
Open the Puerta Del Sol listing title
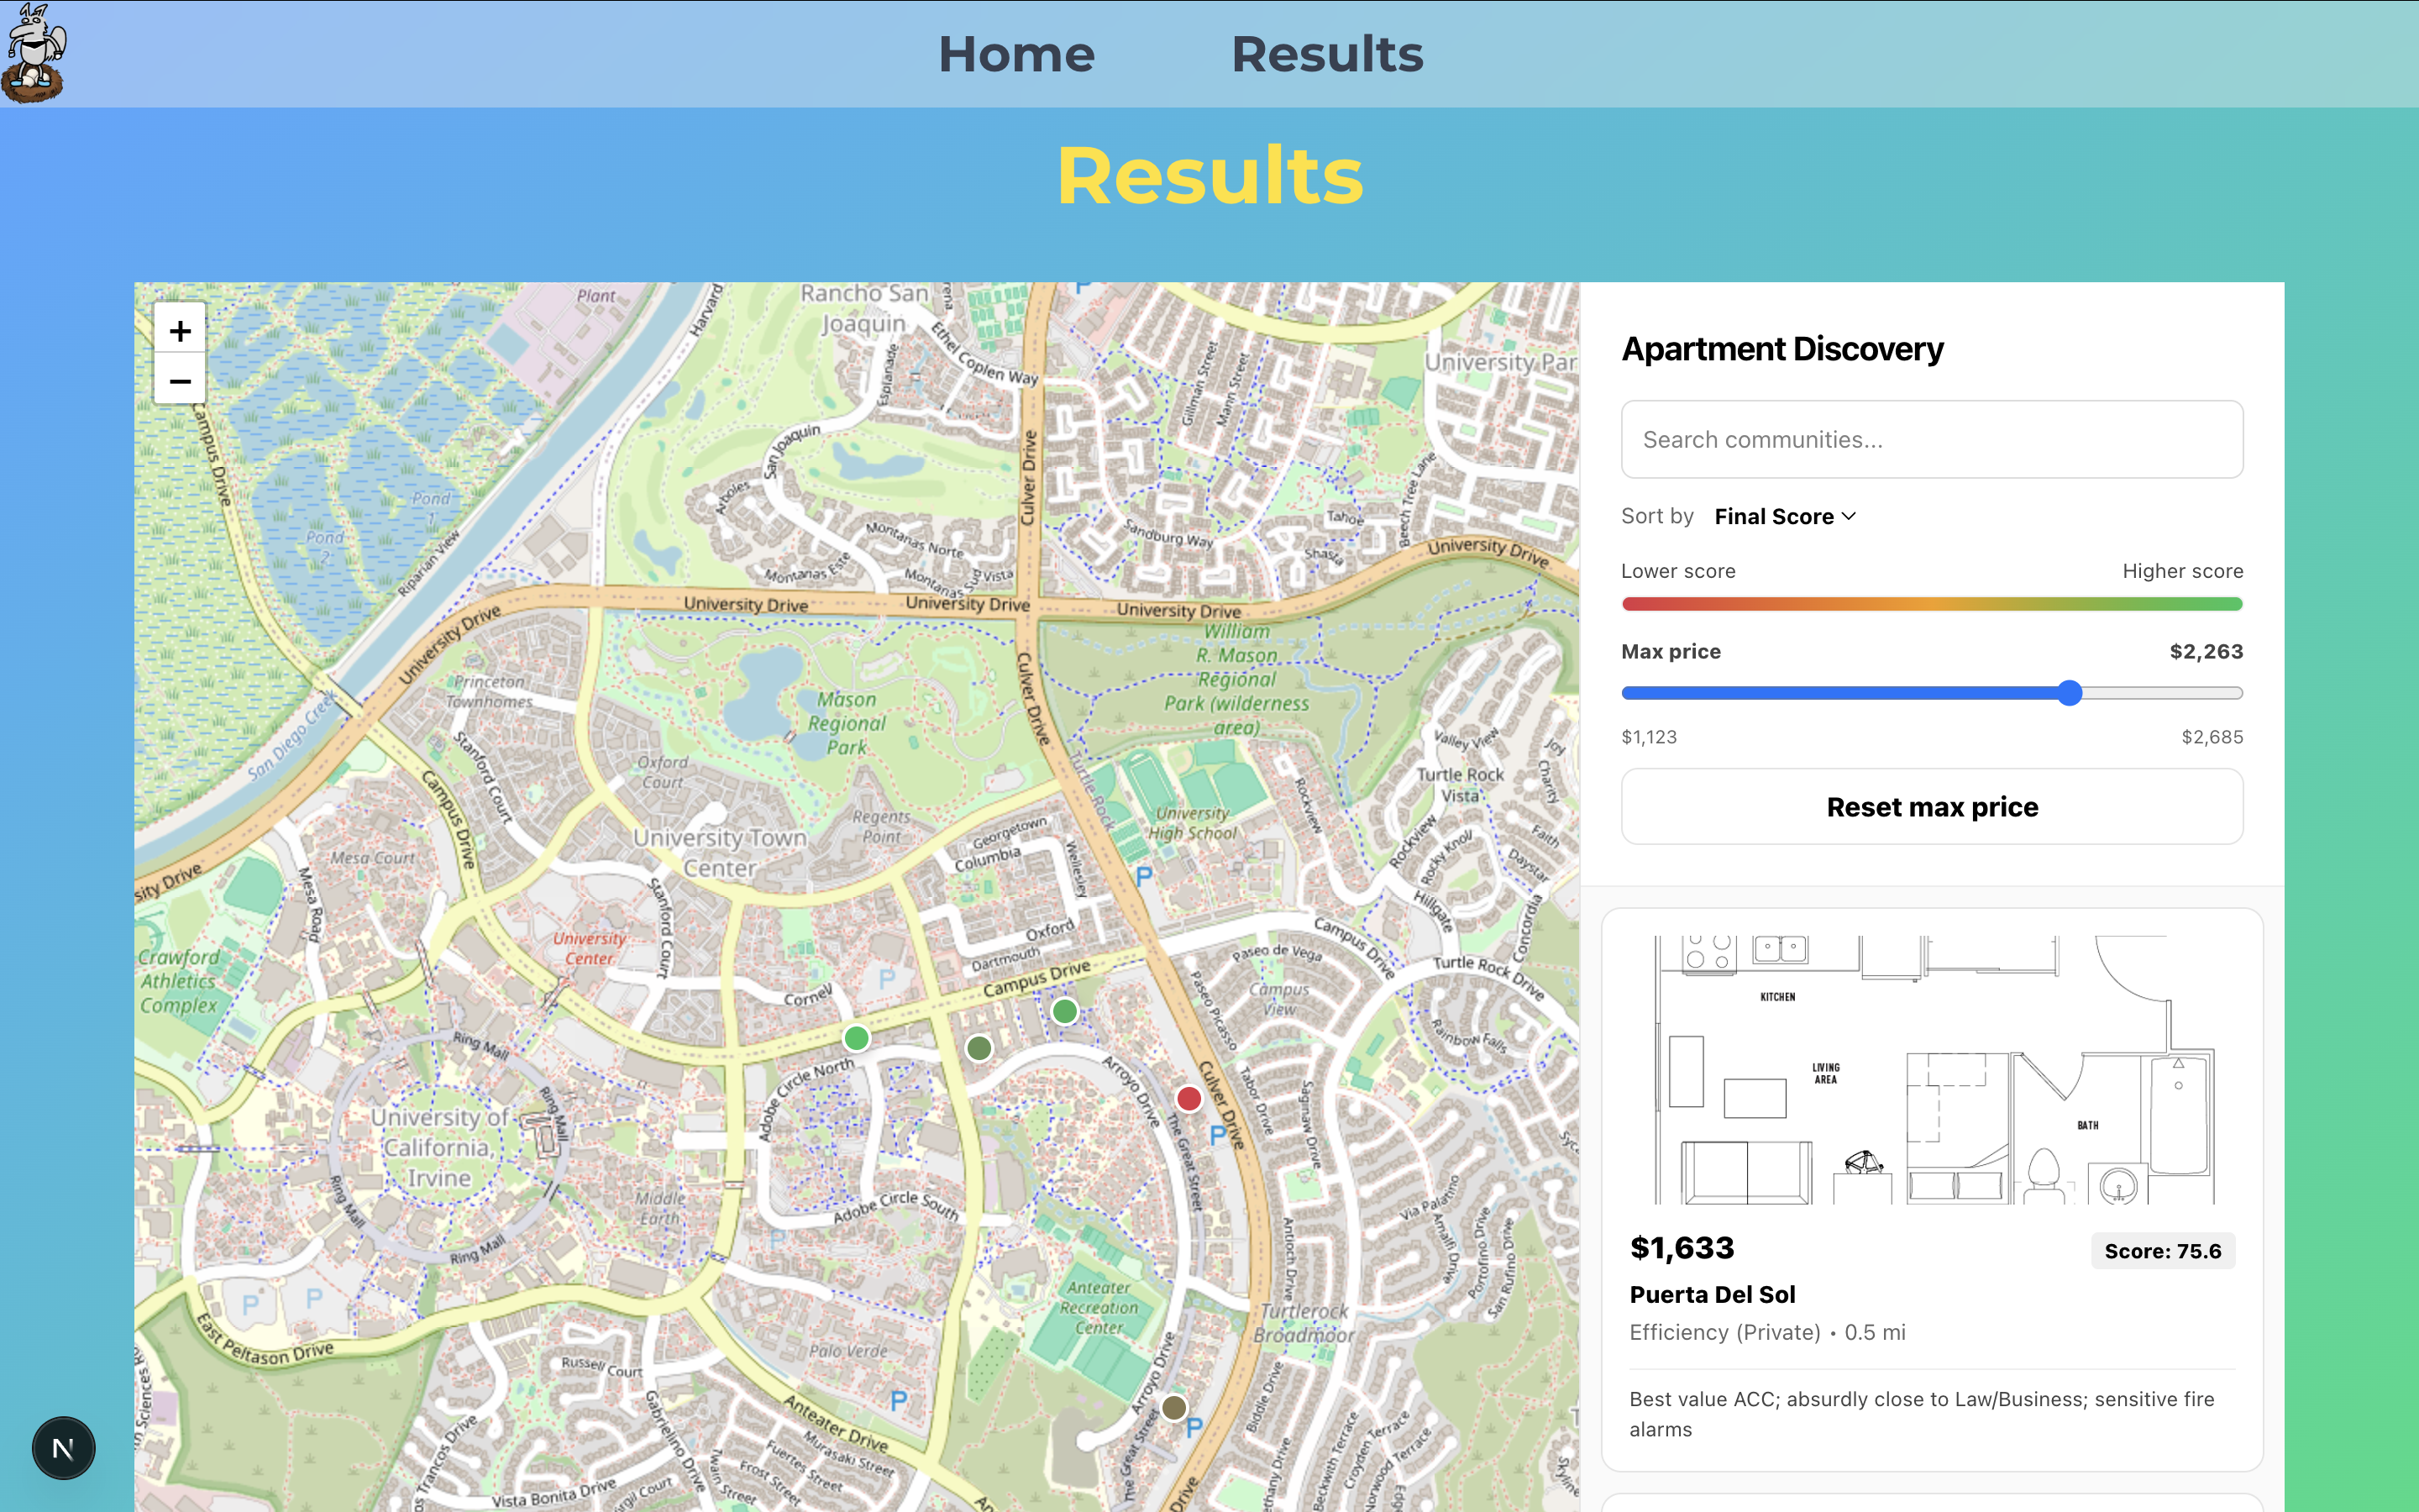[1711, 1294]
